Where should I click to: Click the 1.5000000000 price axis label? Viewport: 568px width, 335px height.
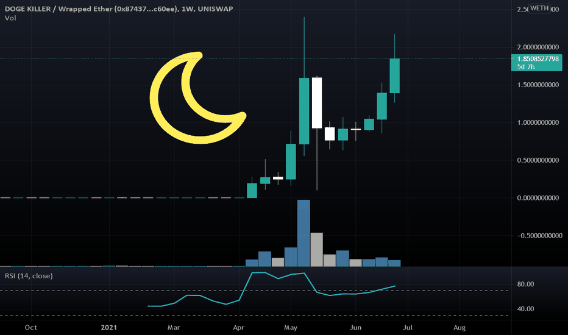(x=538, y=85)
